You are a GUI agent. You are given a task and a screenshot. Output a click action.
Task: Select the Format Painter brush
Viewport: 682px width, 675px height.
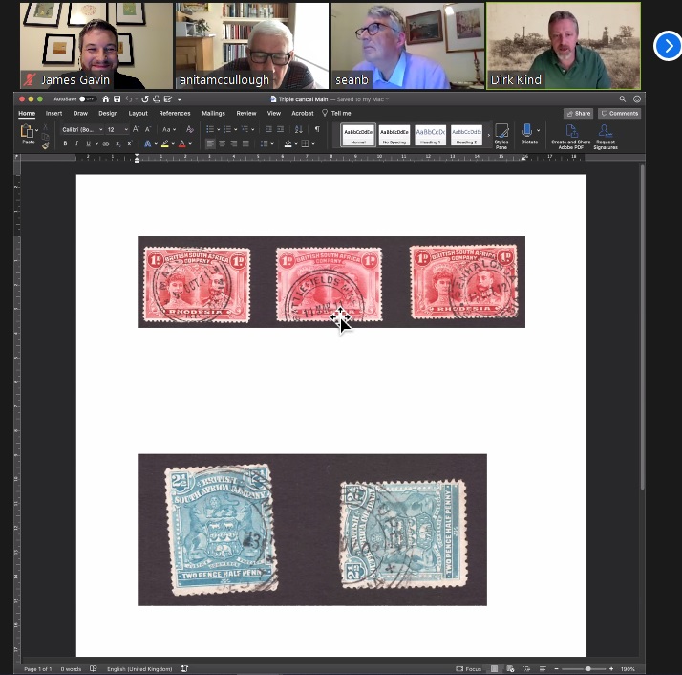pyautogui.click(x=46, y=146)
